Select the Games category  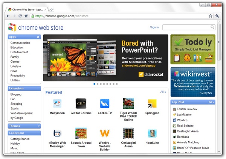pyautogui.click(x=15, y=61)
